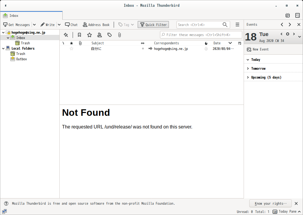Image resolution: width=303 pixels, height=215 pixels.
Task: Go to previous day in mini calendar
Action: (x=281, y=34)
